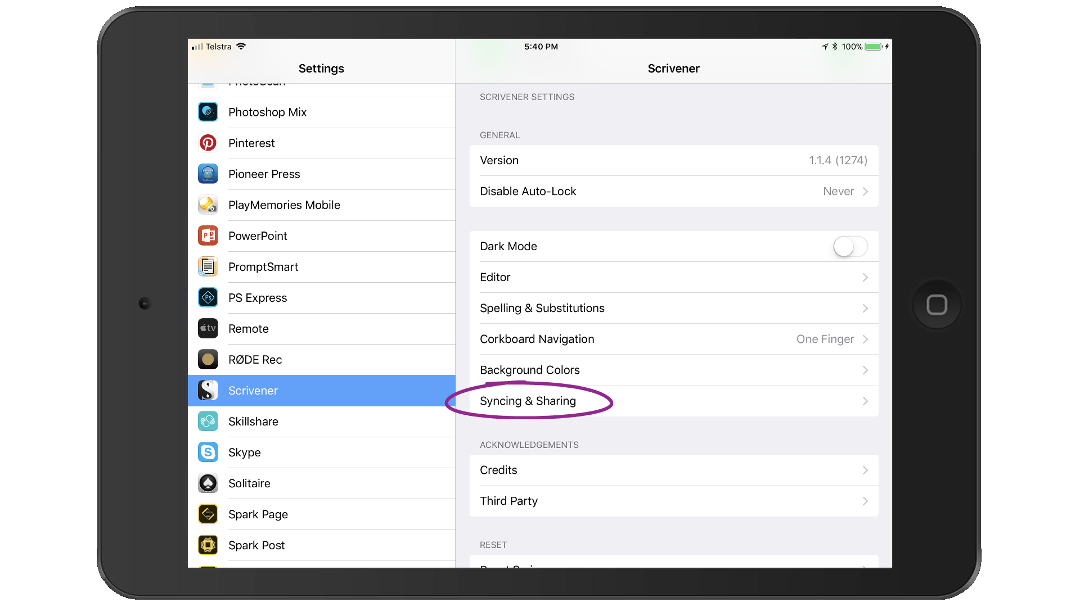This screenshot has height=607, width=1080.
Task: Select Scrivener in settings list
Action: coord(321,391)
